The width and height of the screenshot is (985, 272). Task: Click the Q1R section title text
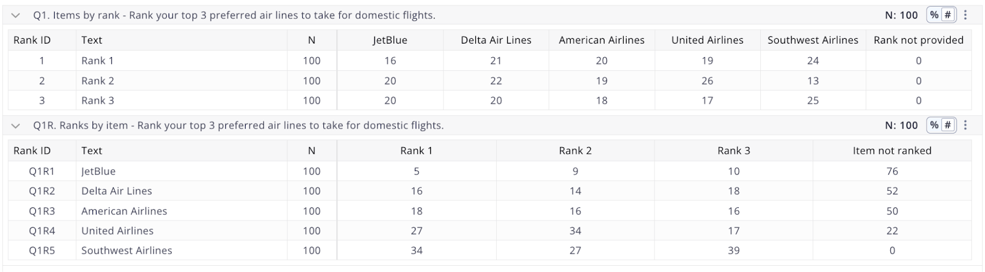pyautogui.click(x=238, y=126)
